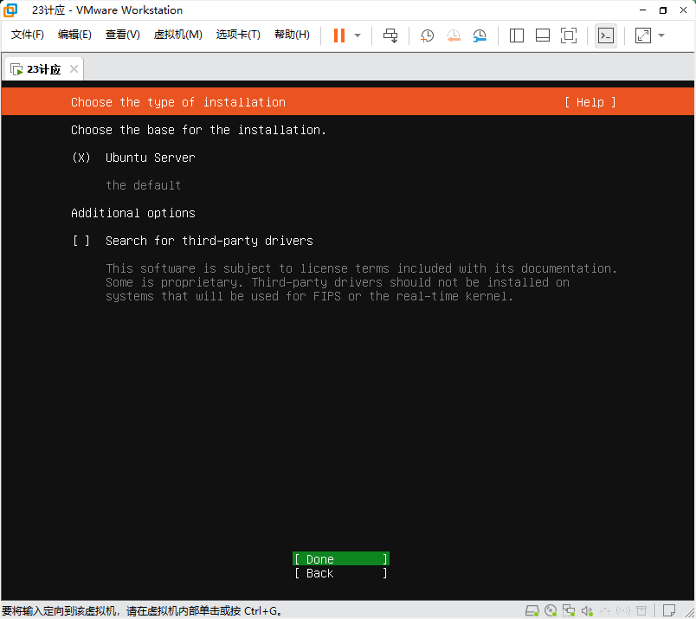Click the USB controller status icon
Viewport: 696px width, 619px height.
[x=605, y=611]
